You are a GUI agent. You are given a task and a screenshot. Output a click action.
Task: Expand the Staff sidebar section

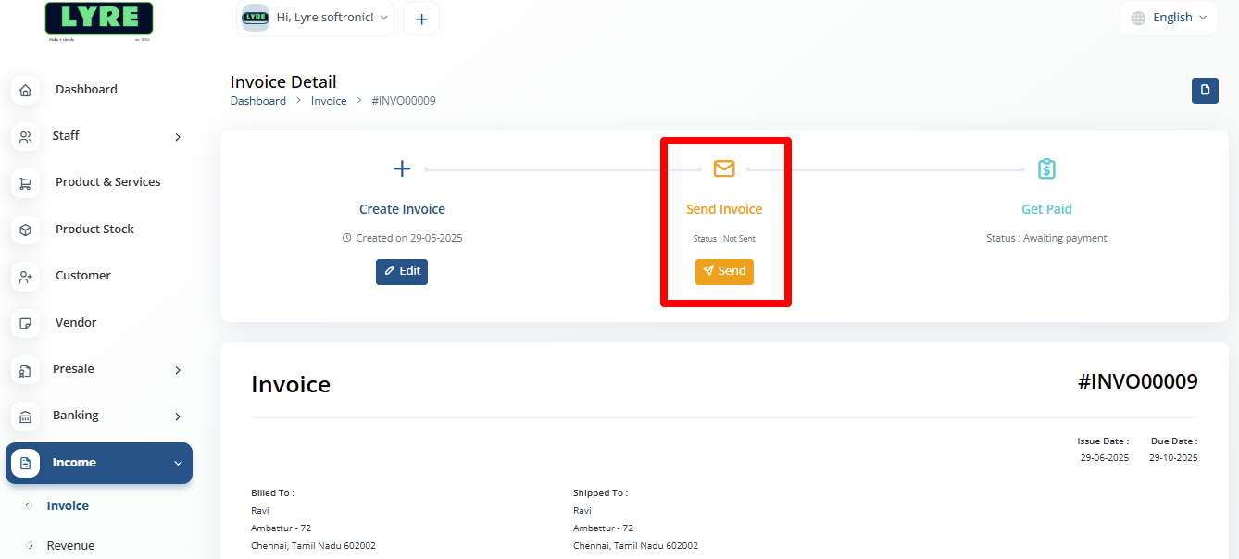click(177, 136)
